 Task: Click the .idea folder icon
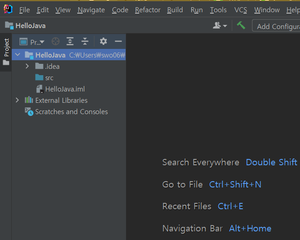pyautogui.click(x=39, y=66)
